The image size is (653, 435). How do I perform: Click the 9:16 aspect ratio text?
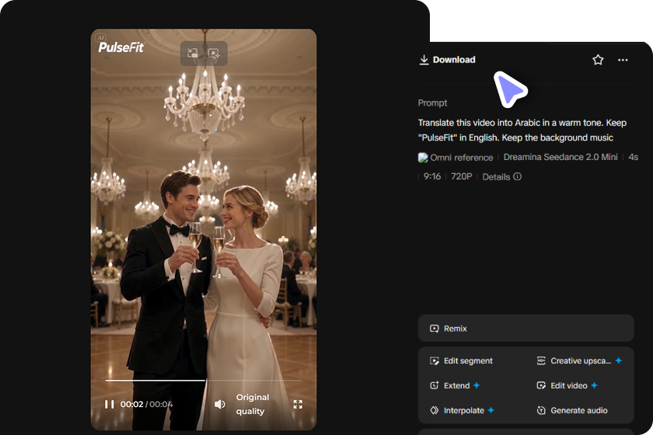432,176
